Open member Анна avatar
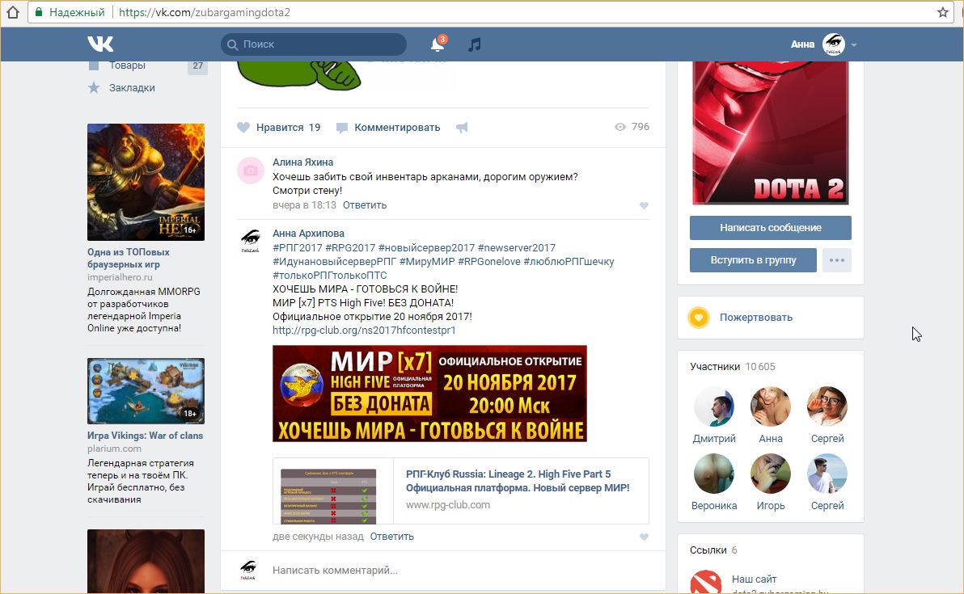The height and width of the screenshot is (594, 964). (x=771, y=407)
